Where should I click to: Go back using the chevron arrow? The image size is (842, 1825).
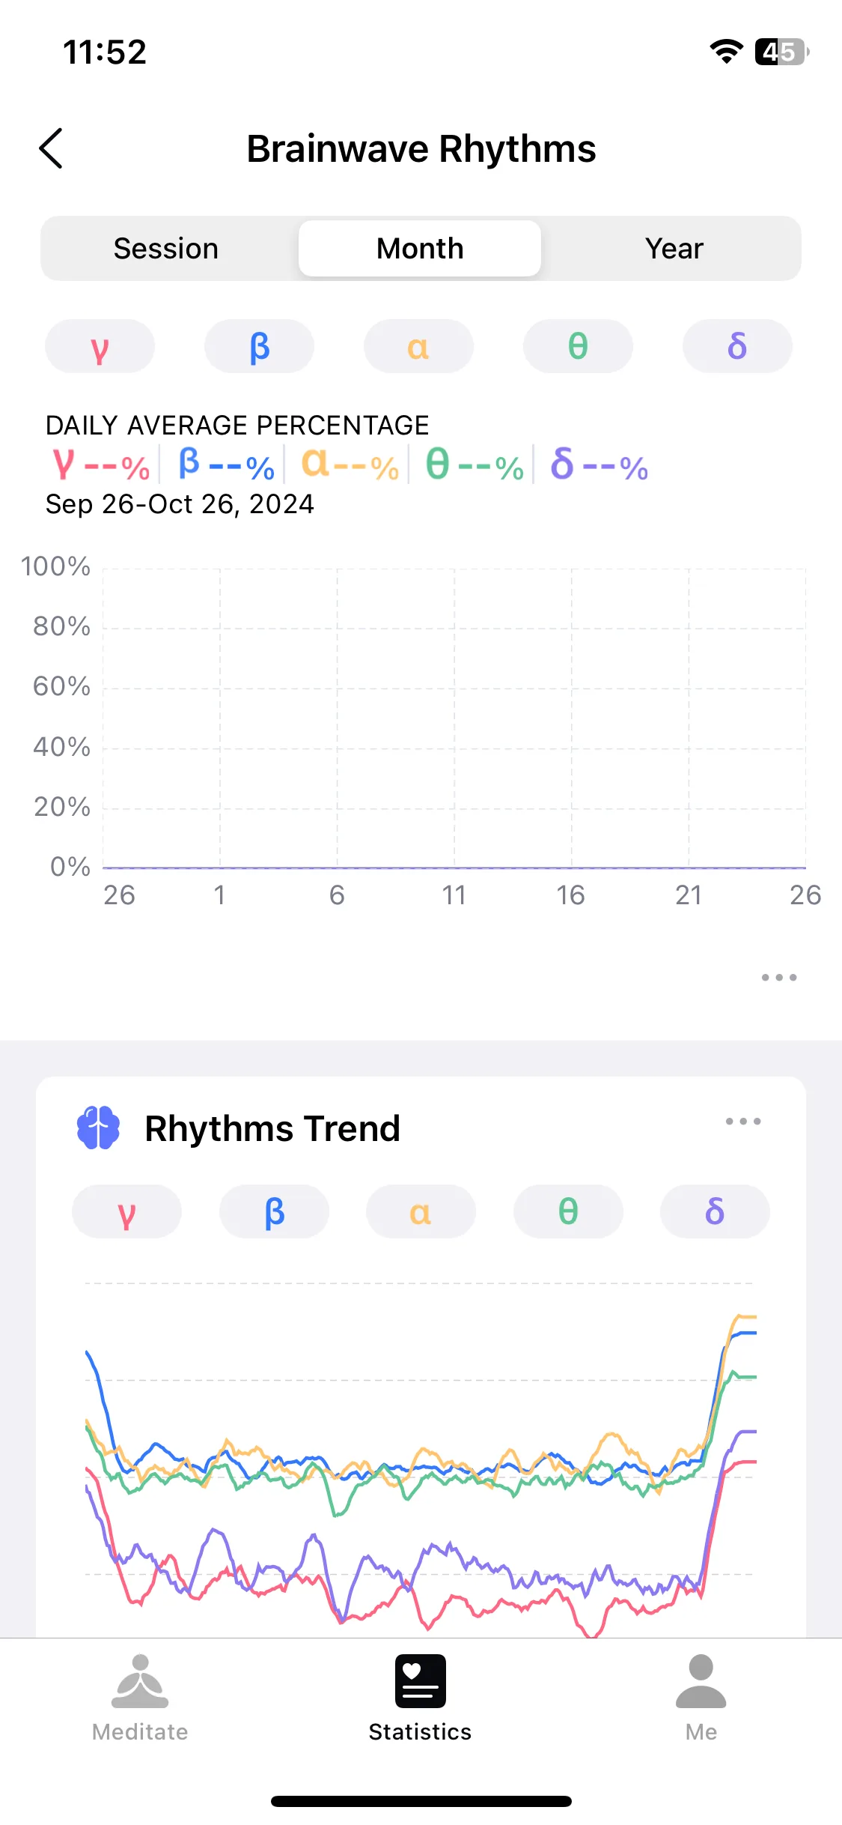[51, 148]
